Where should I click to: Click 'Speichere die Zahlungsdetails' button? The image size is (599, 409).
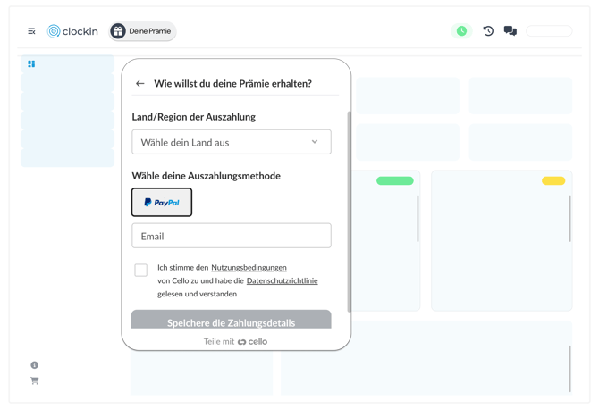tap(231, 321)
